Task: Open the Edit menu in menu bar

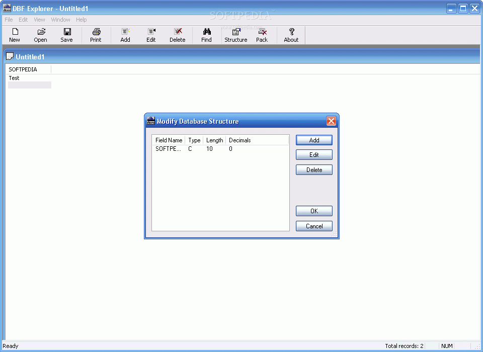Action: [x=23, y=20]
